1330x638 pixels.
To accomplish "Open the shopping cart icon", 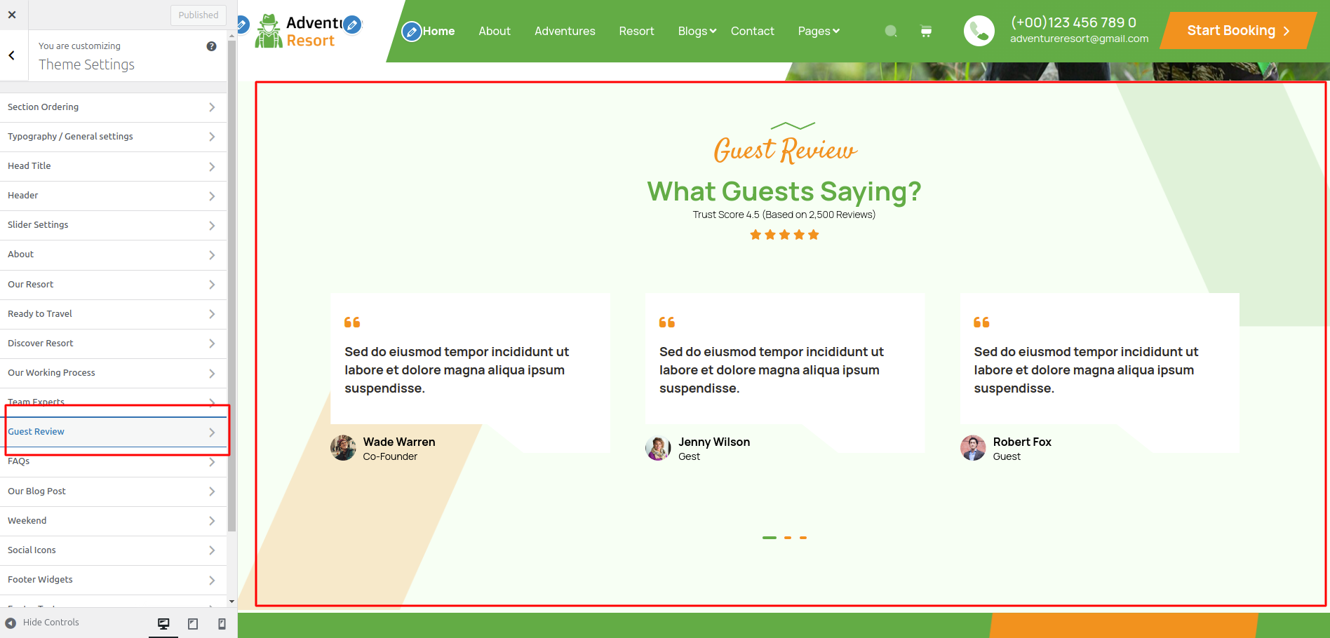I will 925,31.
